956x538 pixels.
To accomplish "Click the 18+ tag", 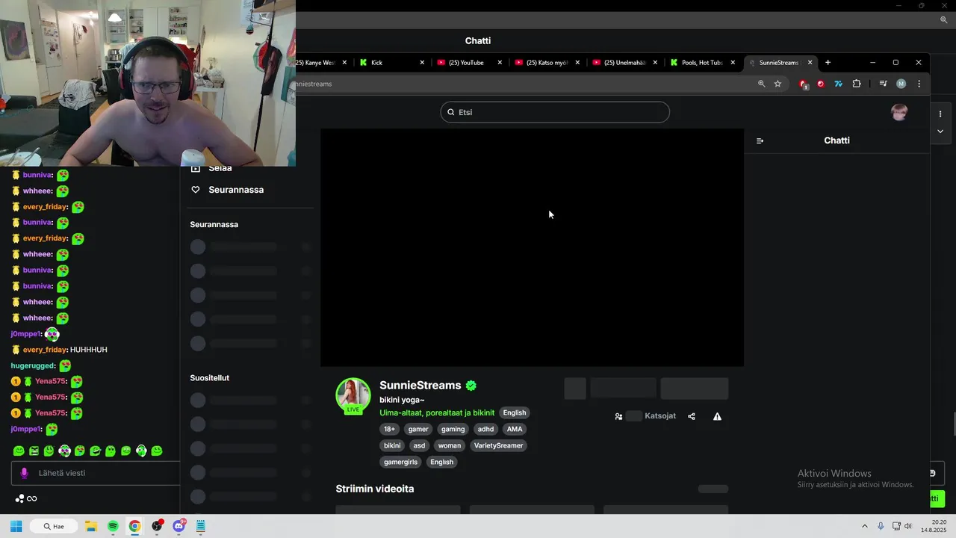I will [x=389, y=430].
